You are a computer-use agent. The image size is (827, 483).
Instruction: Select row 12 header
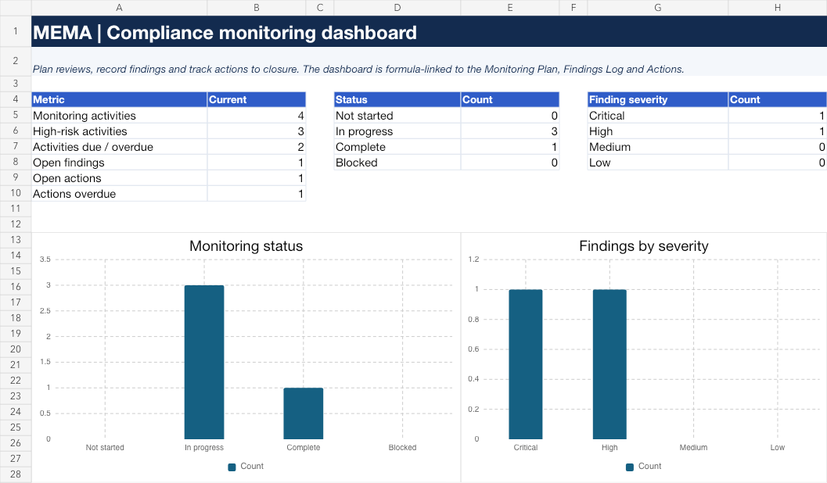pos(16,224)
